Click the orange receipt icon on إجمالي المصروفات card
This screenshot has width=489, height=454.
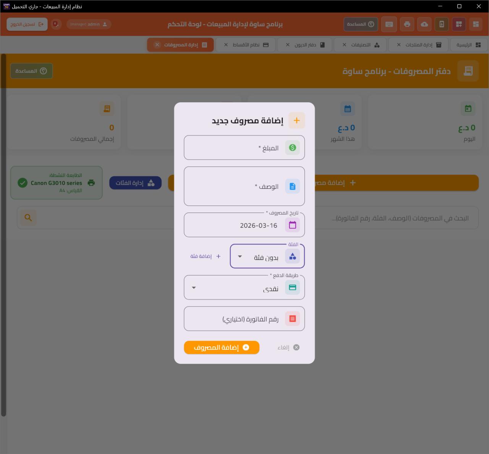click(x=107, y=109)
